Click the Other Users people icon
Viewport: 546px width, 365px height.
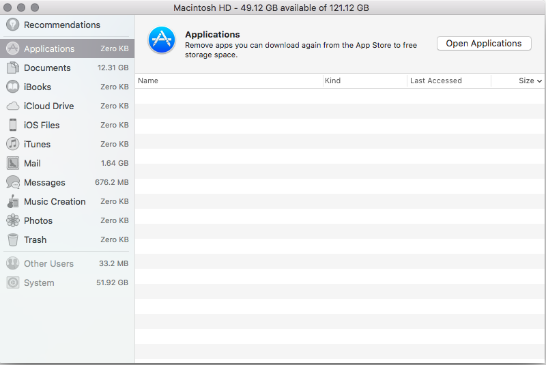pyautogui.click(x=12, y=263)
